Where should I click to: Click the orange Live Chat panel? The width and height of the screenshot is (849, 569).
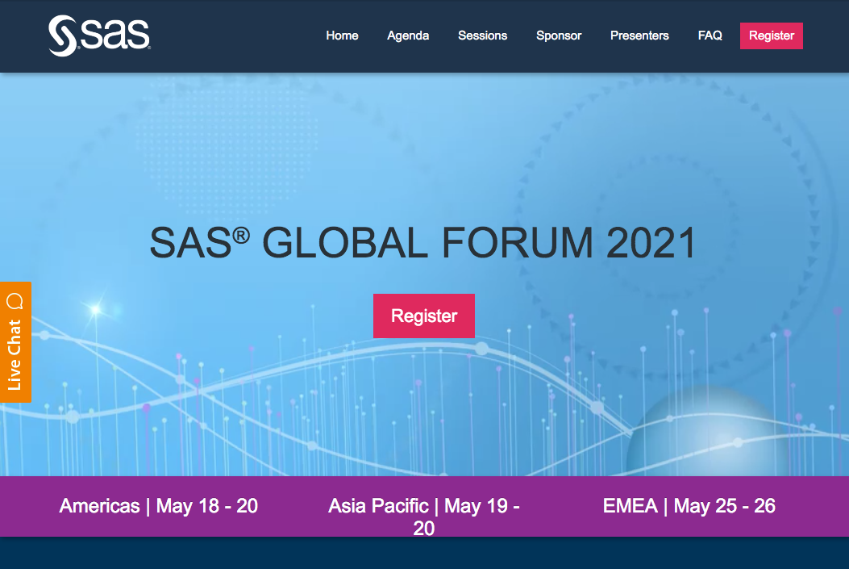tap(15, 341)
